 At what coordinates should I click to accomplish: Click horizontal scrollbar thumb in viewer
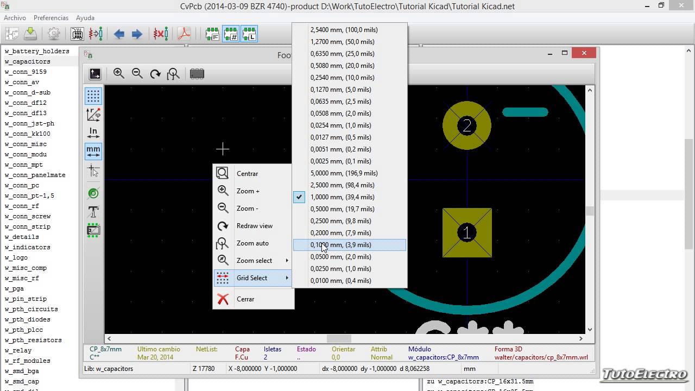coord(339,338)
